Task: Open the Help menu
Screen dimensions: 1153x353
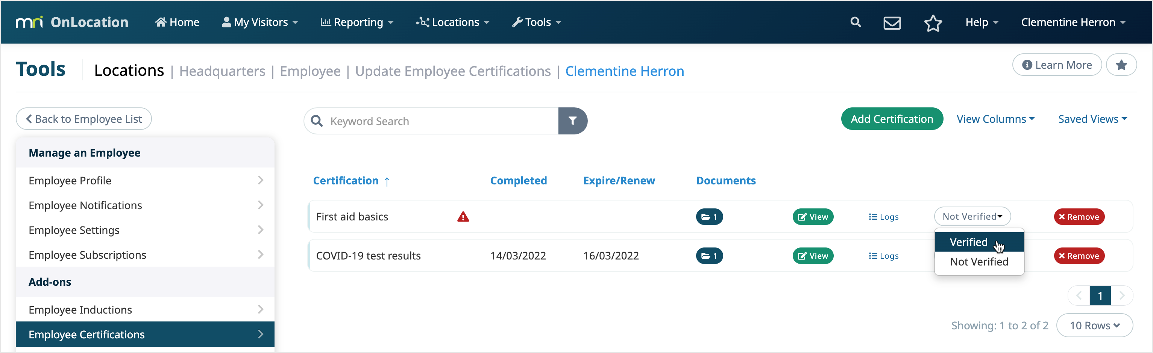Action: point(982,22)
